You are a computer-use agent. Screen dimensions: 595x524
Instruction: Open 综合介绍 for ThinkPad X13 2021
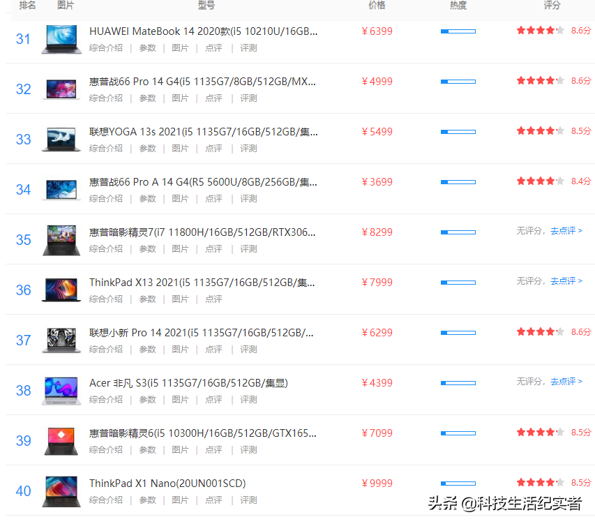tap(106, 299)
